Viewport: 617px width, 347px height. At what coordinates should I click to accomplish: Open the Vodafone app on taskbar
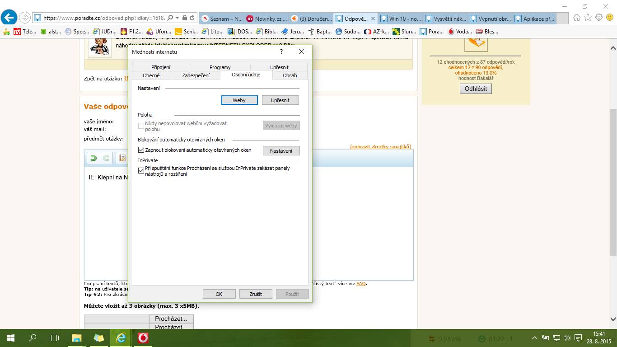coord(143,338)
